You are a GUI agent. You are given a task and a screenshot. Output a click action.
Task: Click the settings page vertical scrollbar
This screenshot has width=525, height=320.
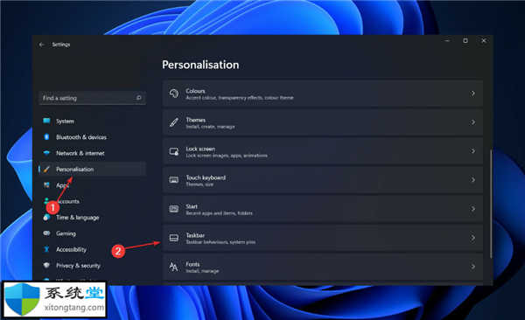491,204
